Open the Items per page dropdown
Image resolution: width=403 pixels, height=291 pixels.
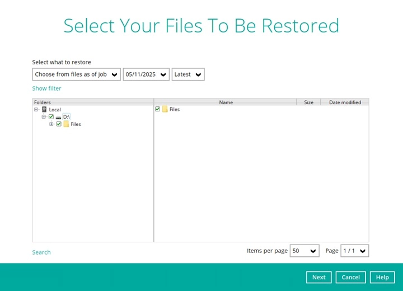click(304, 251)
